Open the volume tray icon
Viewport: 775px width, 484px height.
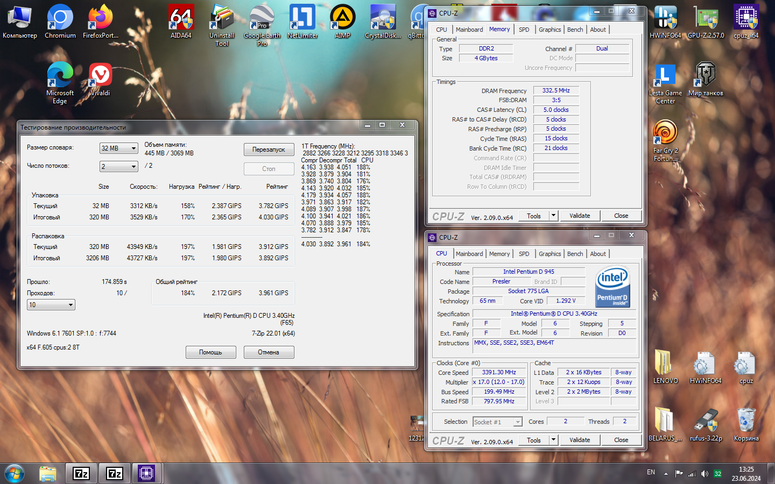click(704, 474)
